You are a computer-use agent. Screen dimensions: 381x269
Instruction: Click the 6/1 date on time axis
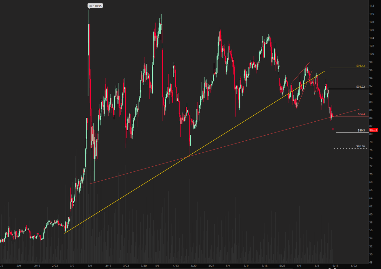[x=299, y=266]
